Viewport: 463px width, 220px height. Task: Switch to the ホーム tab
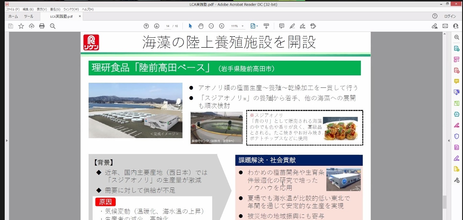(x=13, y=16)
